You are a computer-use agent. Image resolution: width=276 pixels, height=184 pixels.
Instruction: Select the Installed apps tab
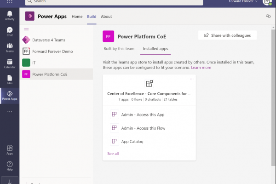[x=155, y=49]
